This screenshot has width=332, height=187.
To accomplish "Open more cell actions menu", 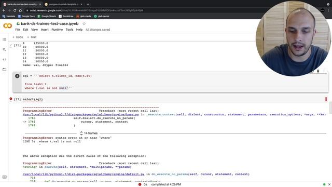I will (x=324, y=71).
